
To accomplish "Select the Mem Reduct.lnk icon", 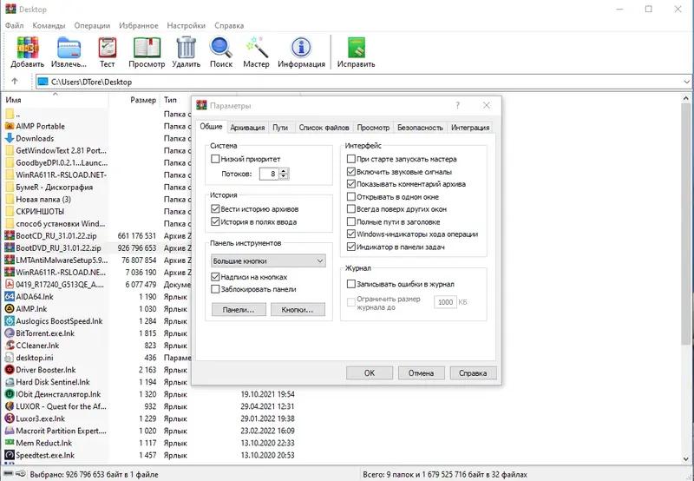I will pyautogui.click(x=10, y=443).
